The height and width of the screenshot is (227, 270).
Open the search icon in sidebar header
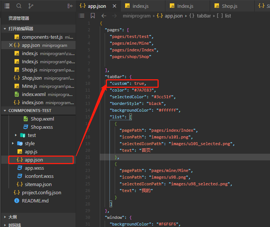19,6
